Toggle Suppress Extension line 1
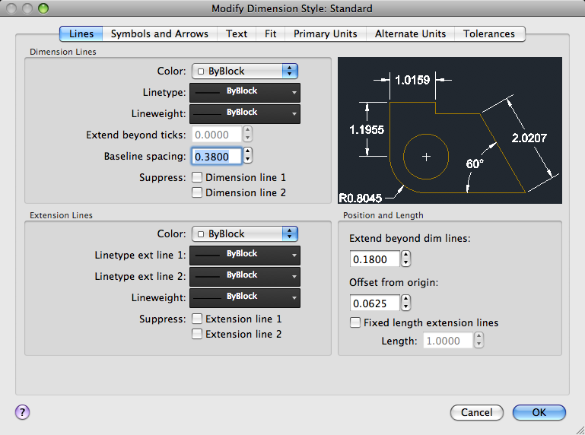Screen dimensions: 585x435 [x=197, y=319]
